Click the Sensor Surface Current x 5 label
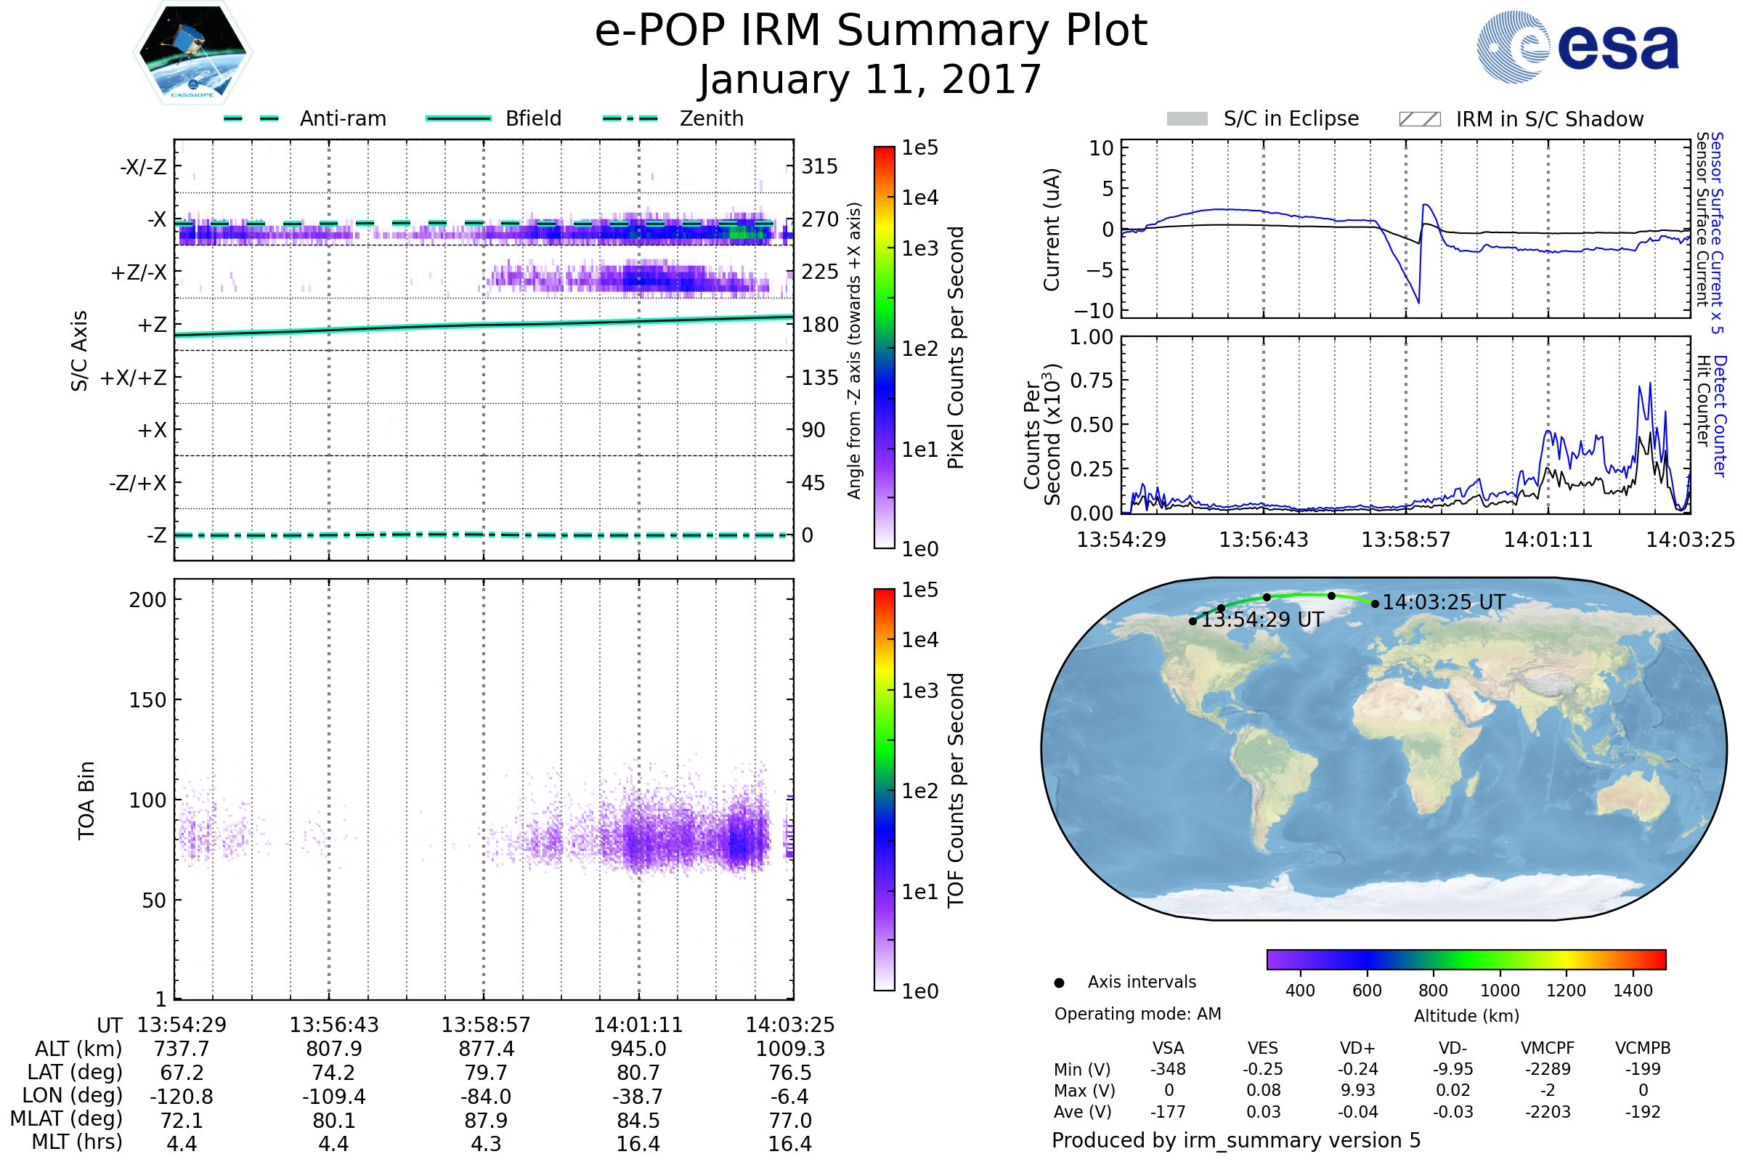1743x1162 pixels. pos(1716,232)
